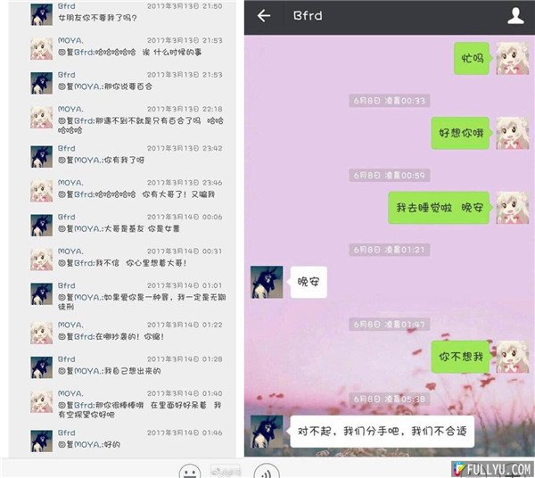Tap MOYA's avatar next to 忙吗 bubble
Screen dimensions: 535x478
click(512, 58)
